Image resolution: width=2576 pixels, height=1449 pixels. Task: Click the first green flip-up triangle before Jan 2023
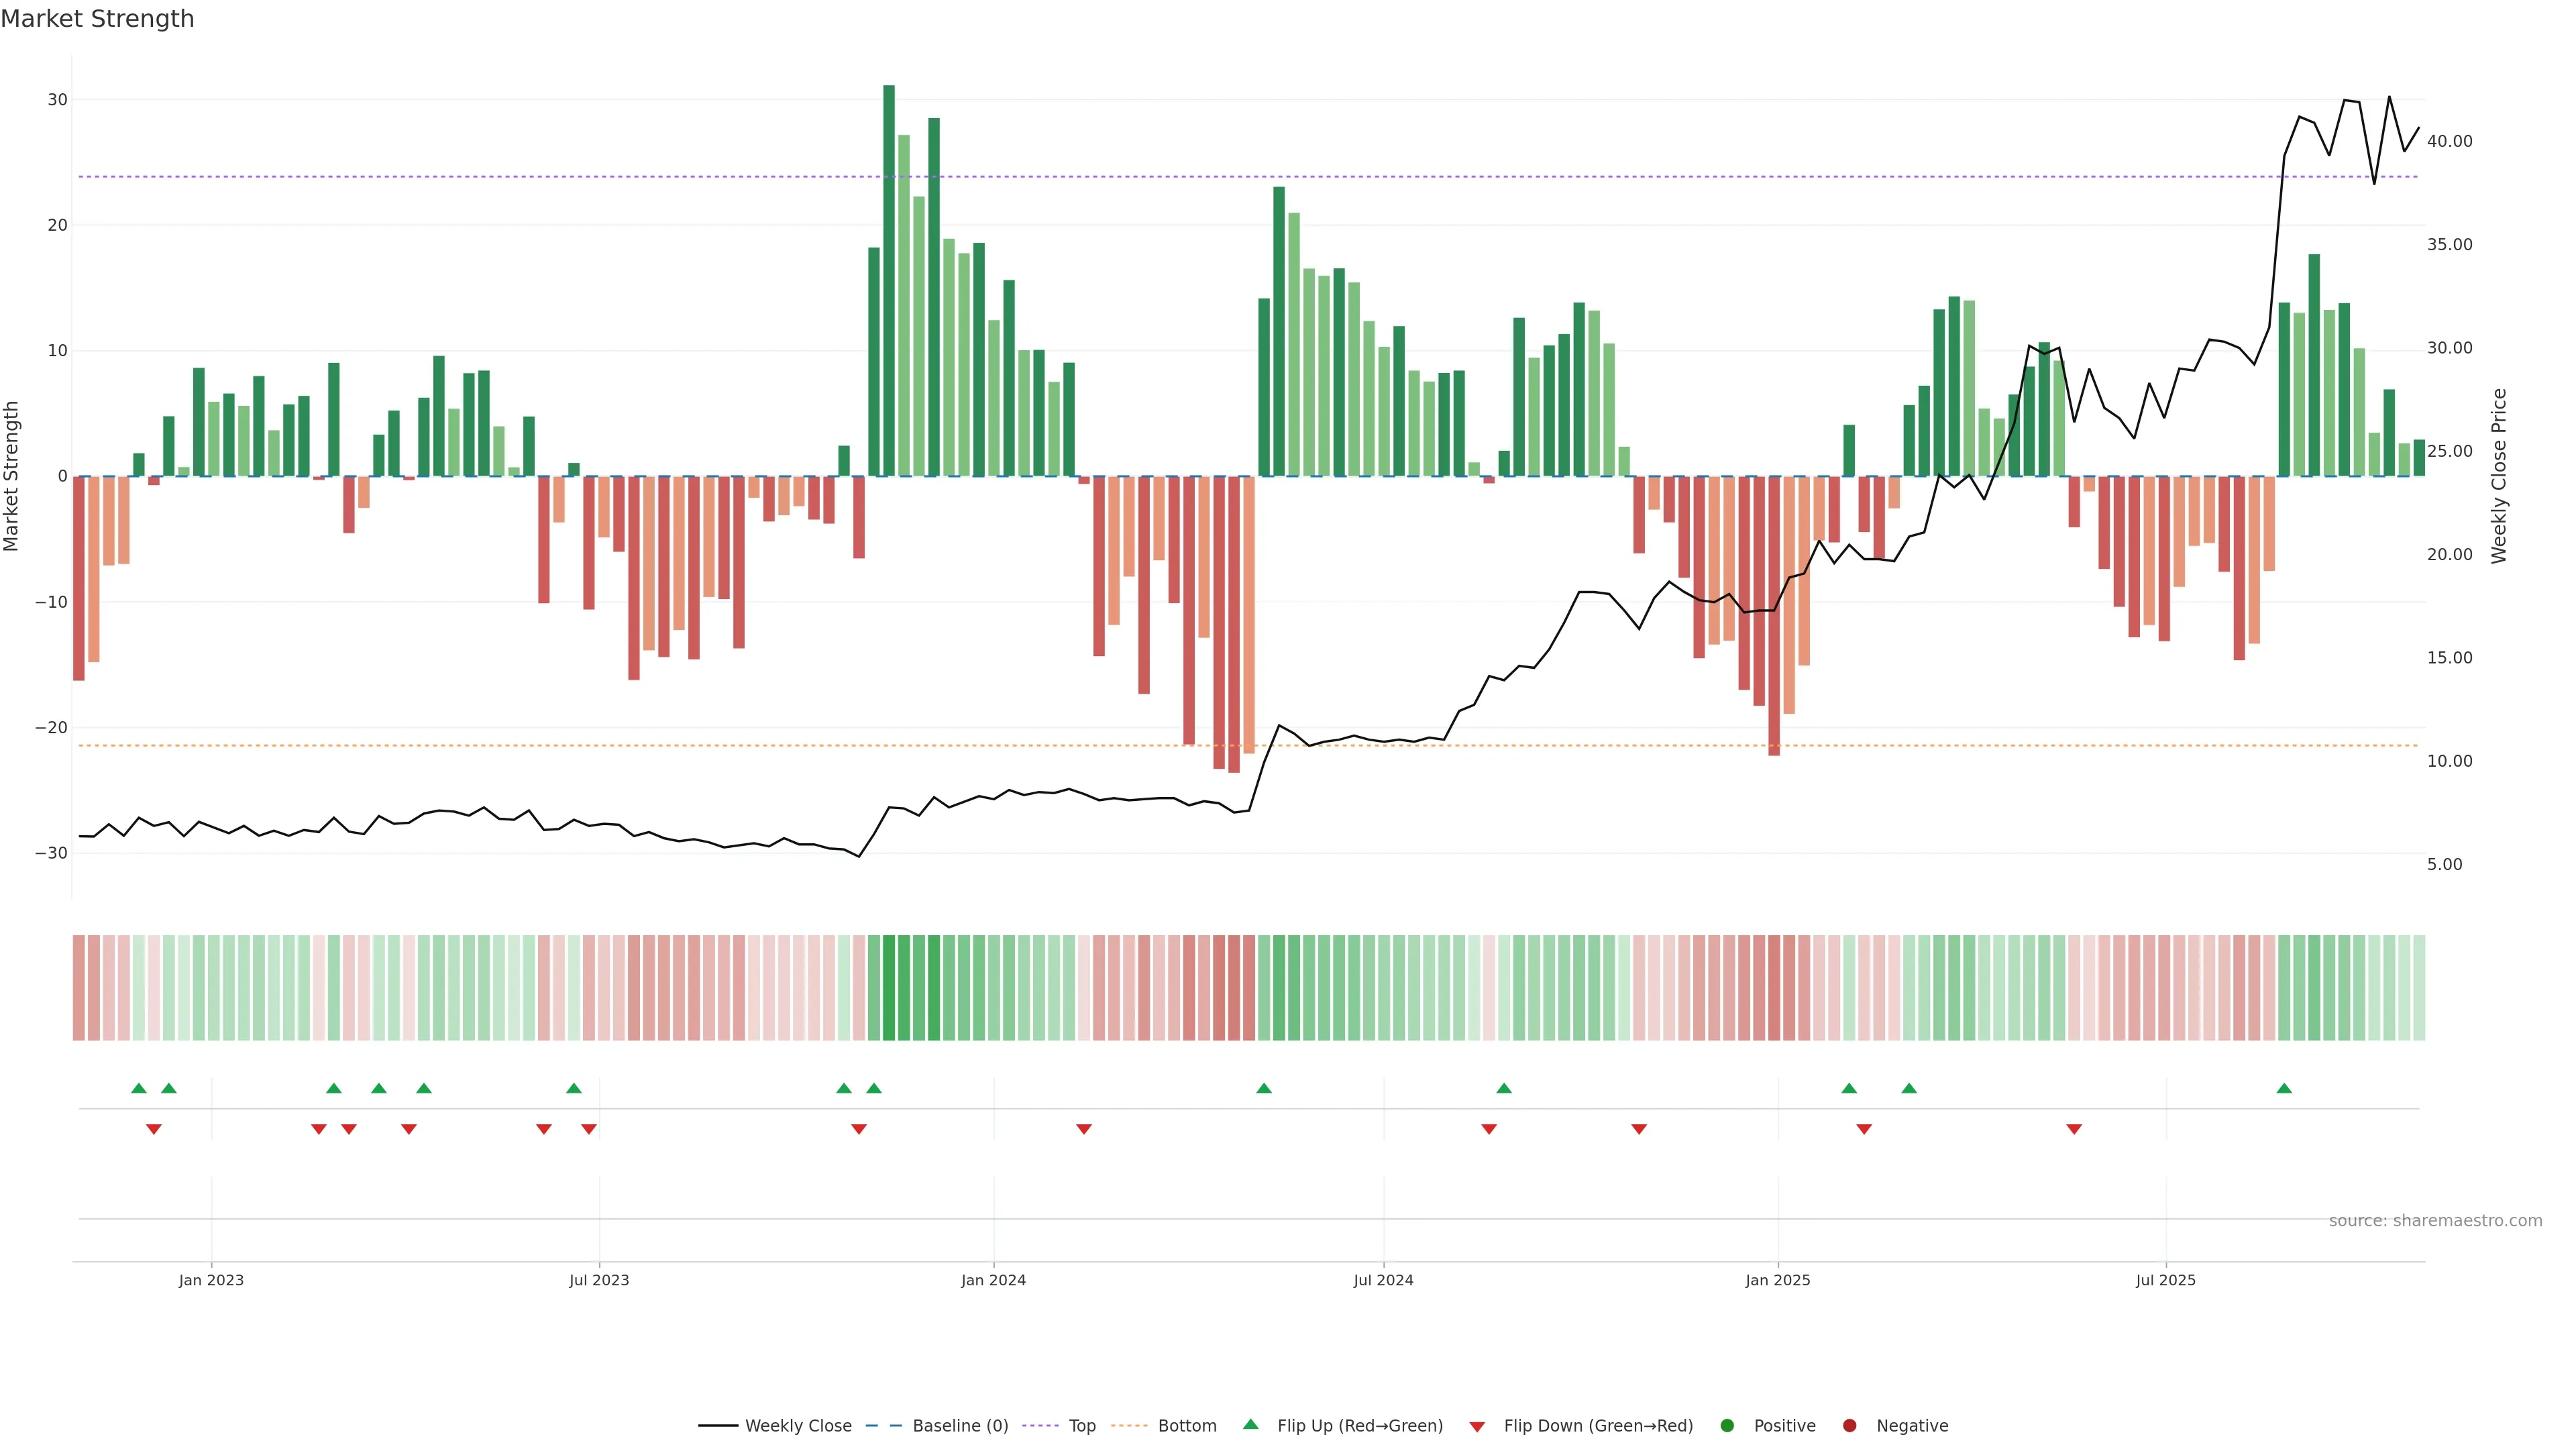click(139, 1088)
